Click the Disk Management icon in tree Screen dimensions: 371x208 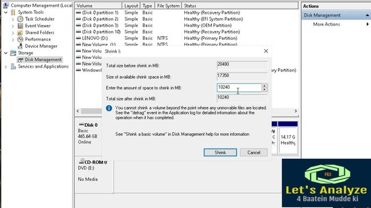coord(20,60)
